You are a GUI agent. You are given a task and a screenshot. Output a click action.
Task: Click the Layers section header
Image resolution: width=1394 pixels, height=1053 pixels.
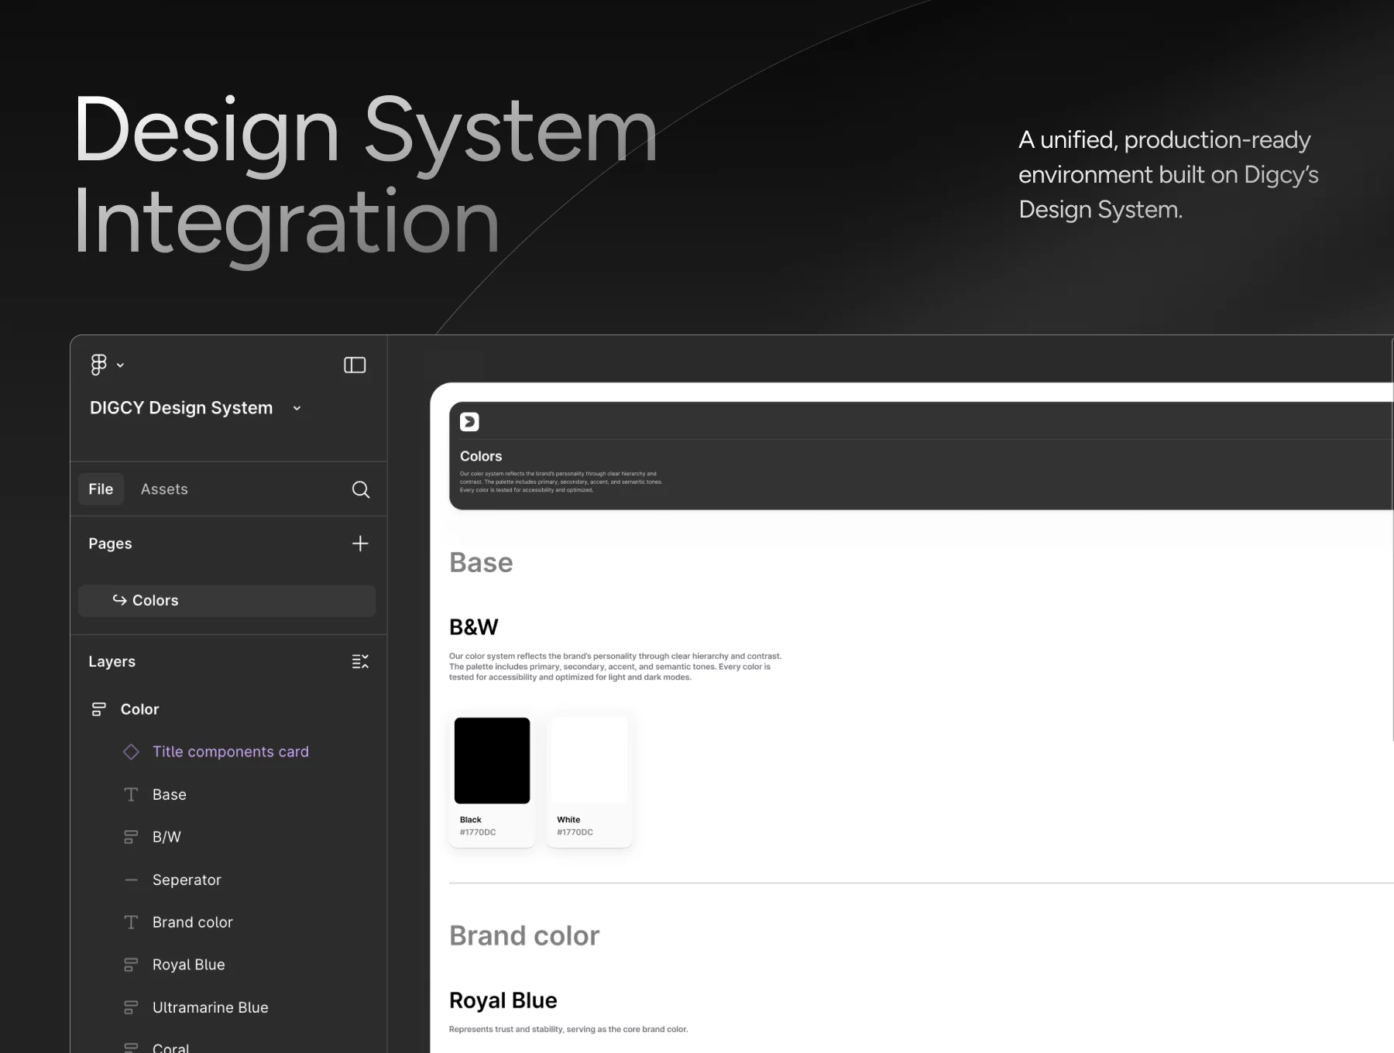point(112,662)
